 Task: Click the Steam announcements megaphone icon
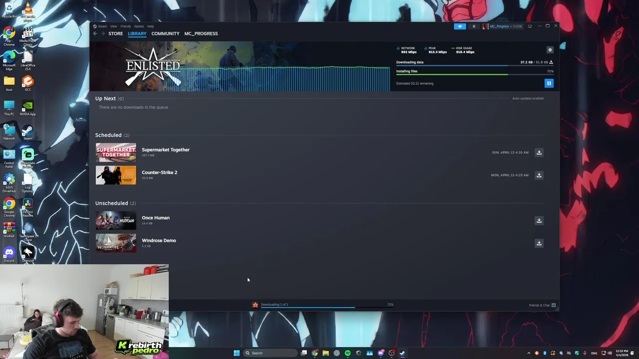click(x=460, y=26)
